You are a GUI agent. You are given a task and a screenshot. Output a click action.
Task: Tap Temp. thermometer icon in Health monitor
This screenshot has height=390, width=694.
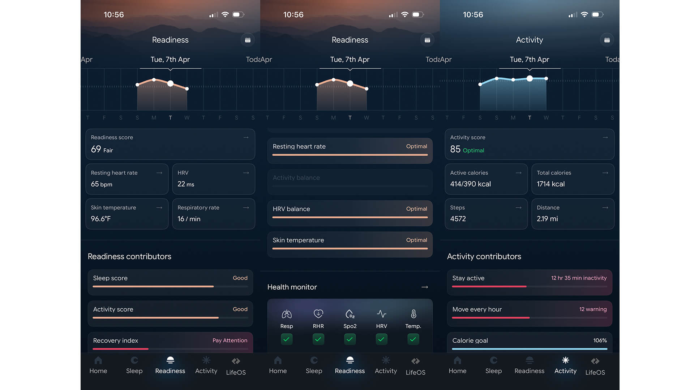click(413, 314)
